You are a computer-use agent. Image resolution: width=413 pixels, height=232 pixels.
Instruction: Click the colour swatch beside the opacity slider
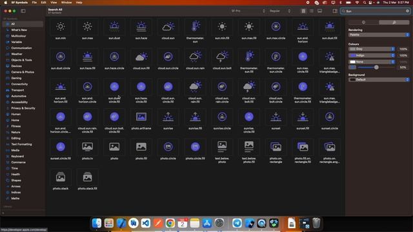(x=352, y=67)
